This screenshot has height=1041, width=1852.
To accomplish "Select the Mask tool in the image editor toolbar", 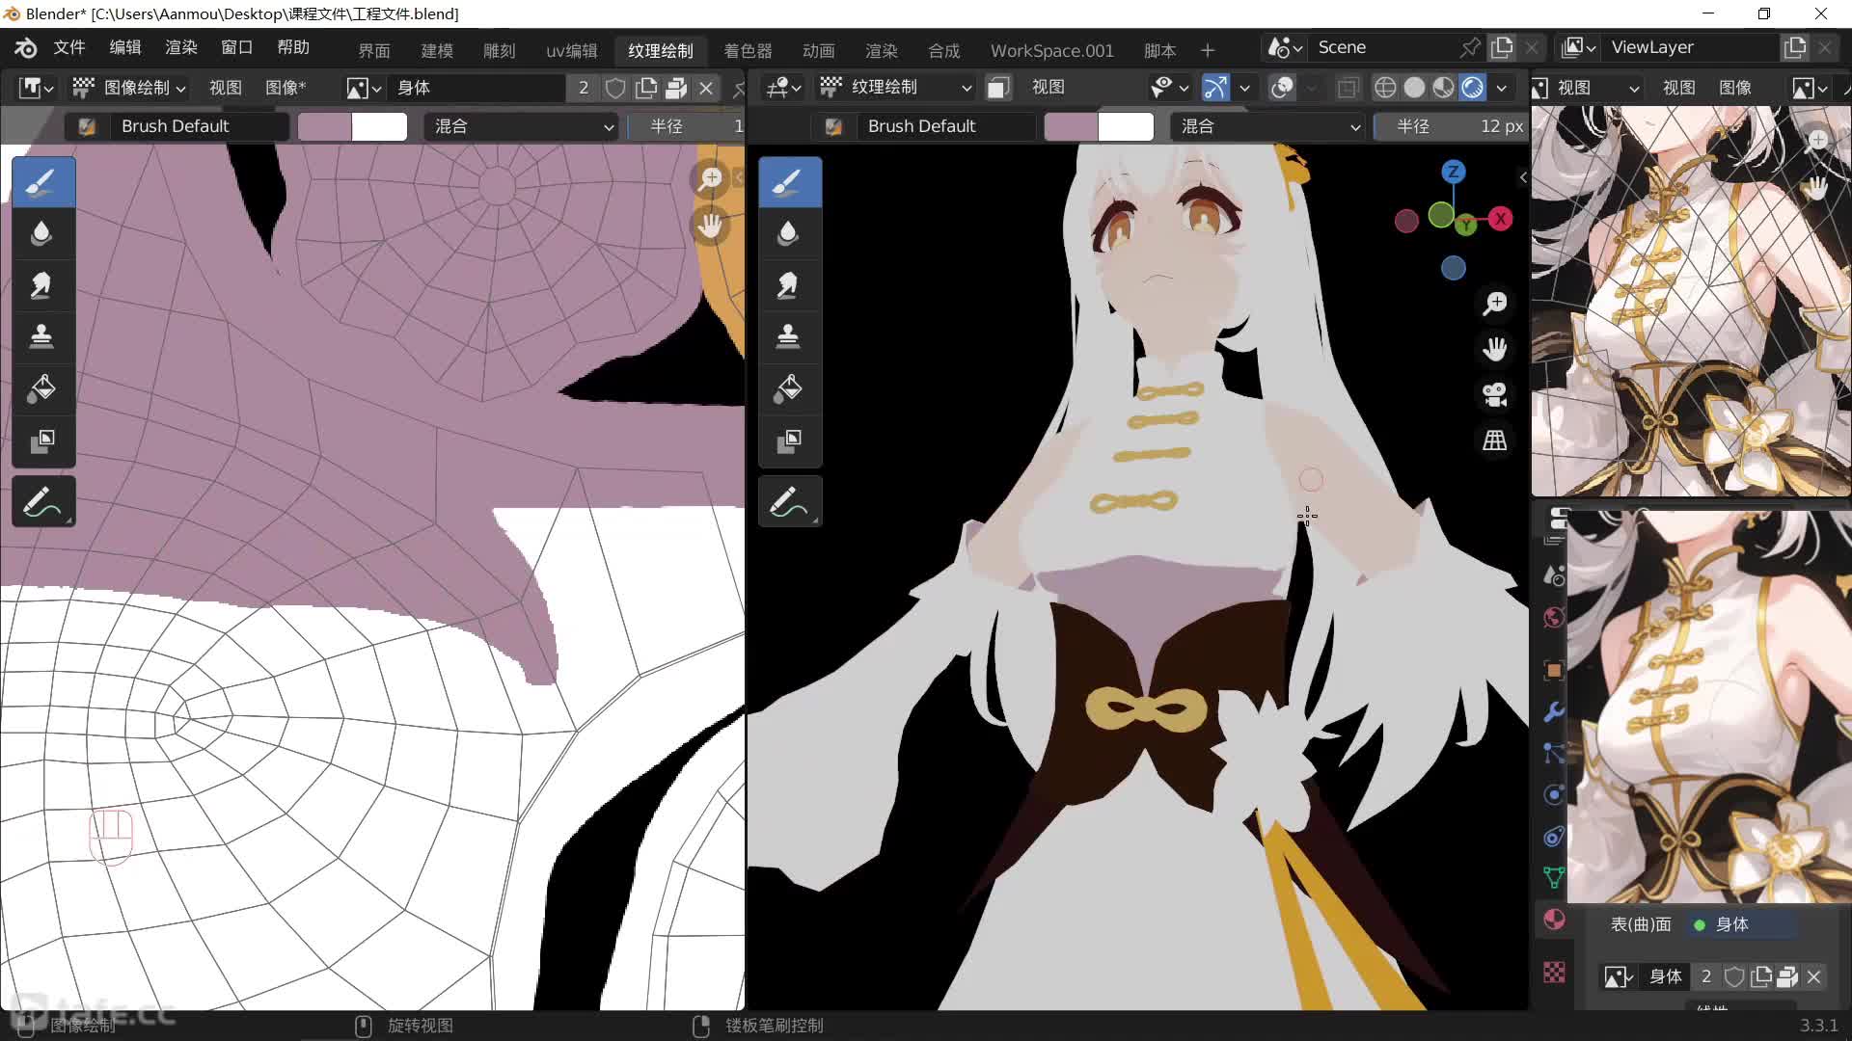I will 43,441.
